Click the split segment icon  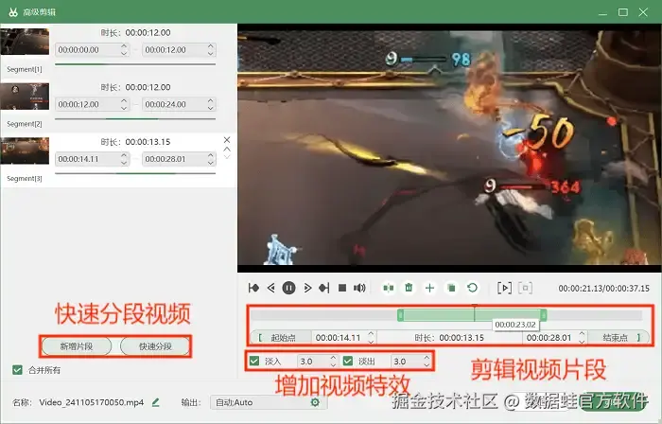coord(389,288)
